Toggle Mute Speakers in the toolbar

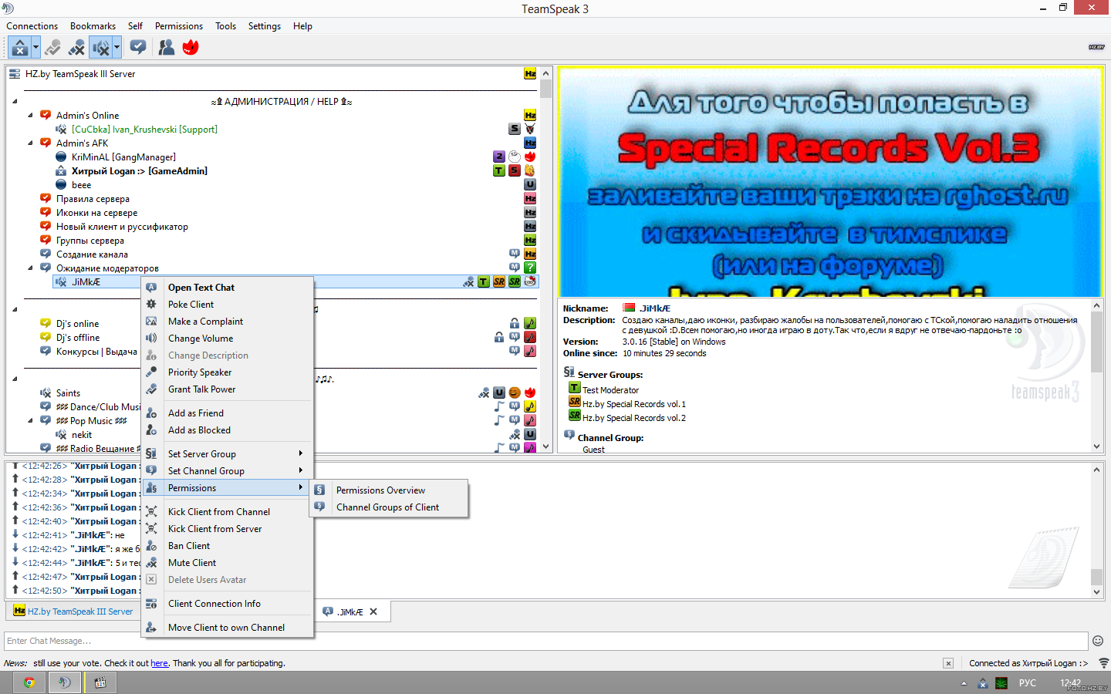coord(101,48)
